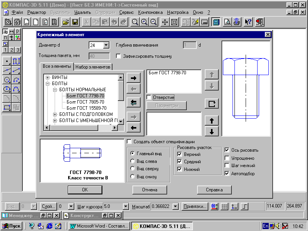The width and height of the screenshot is (308, 231).
Task: Zoom in with the plus magnifier icon
Action: pos(144,22)
